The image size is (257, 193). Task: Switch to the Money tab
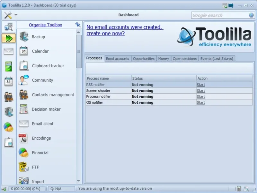point(164,59)
